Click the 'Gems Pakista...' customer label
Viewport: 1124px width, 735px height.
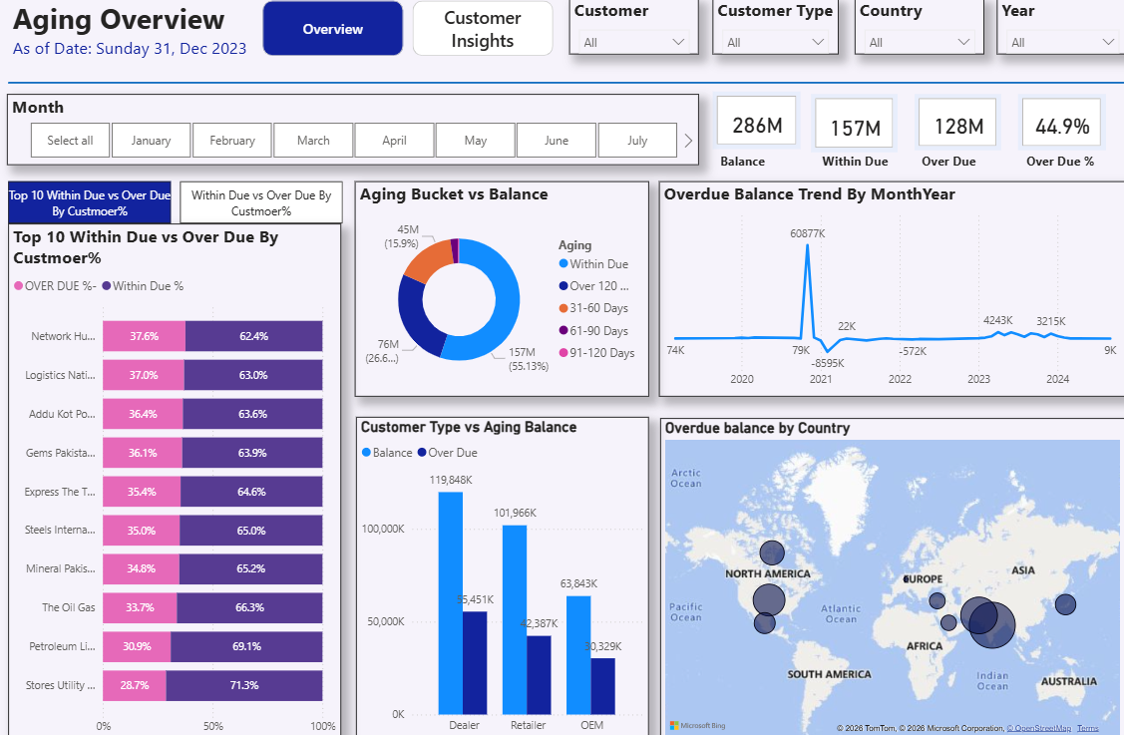(x=60, y=453)
